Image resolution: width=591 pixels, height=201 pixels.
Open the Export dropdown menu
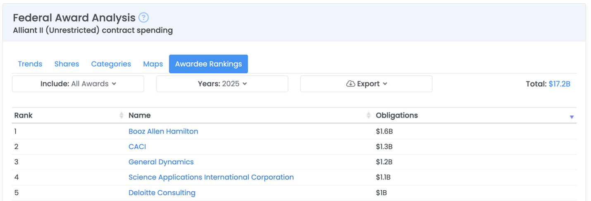pyautogui.click(x=366, y=84)
